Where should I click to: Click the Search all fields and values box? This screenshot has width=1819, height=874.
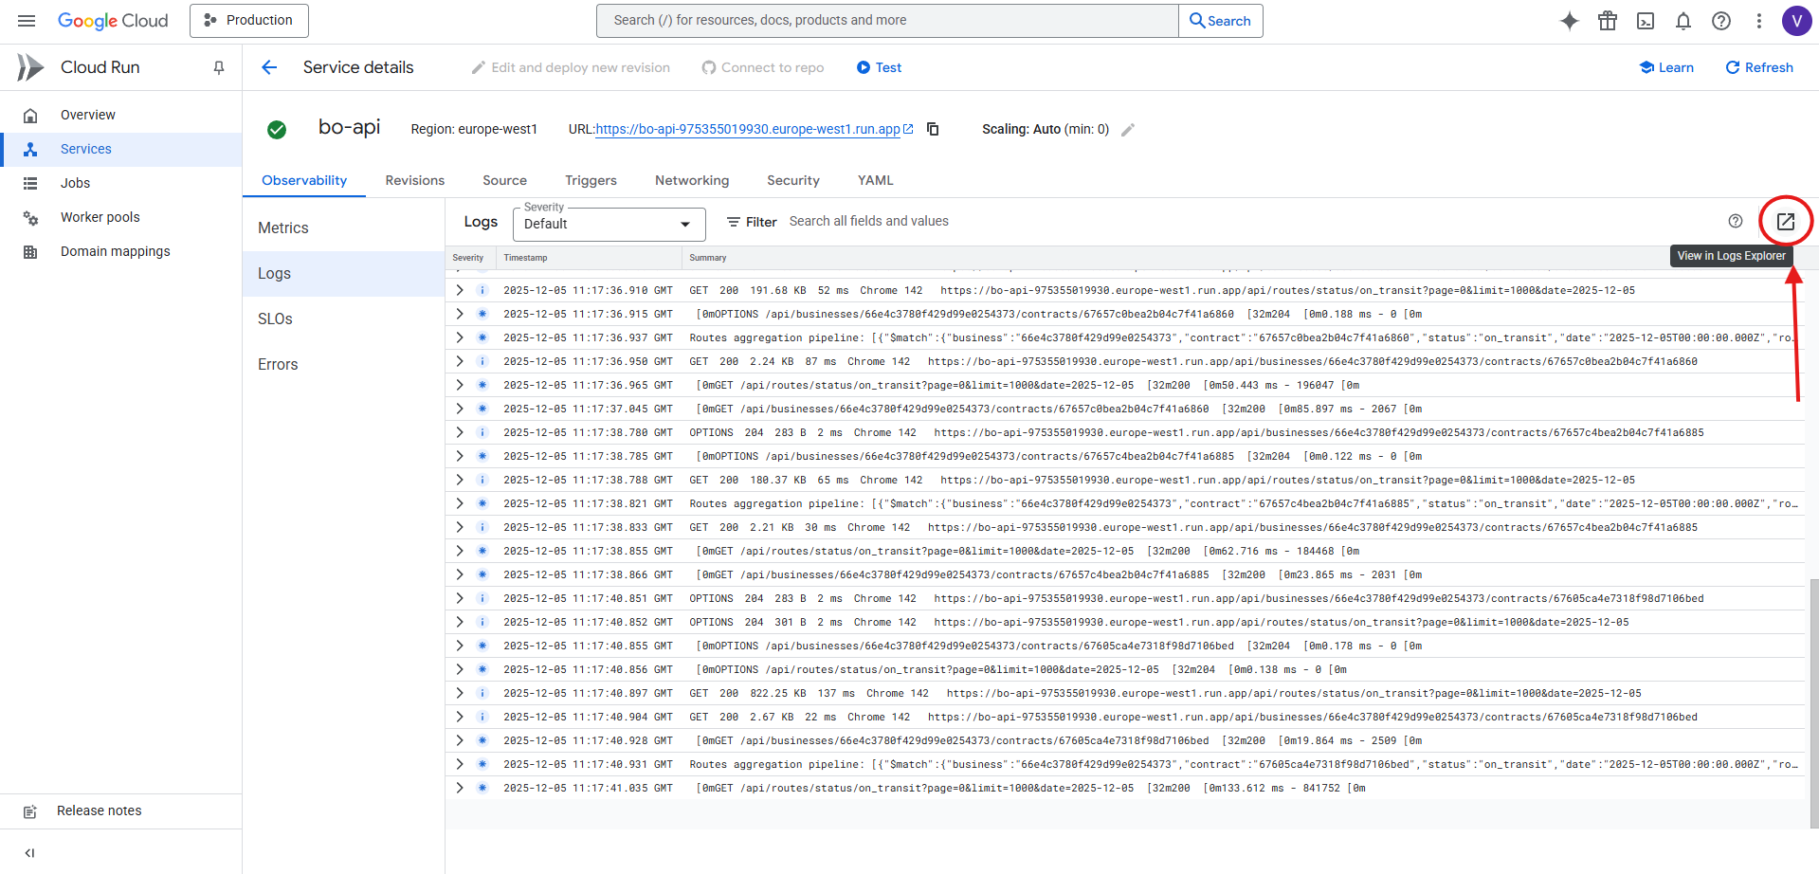coord(868,221)
